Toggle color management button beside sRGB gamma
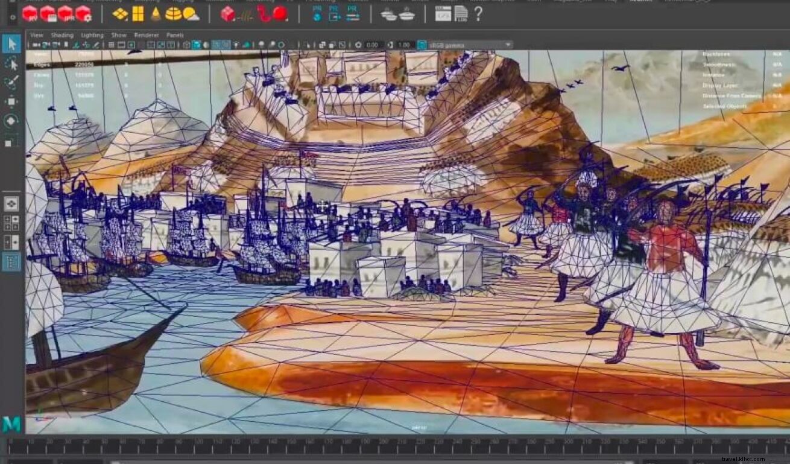This screenshot has width=790, height=464. coord(422,45)
